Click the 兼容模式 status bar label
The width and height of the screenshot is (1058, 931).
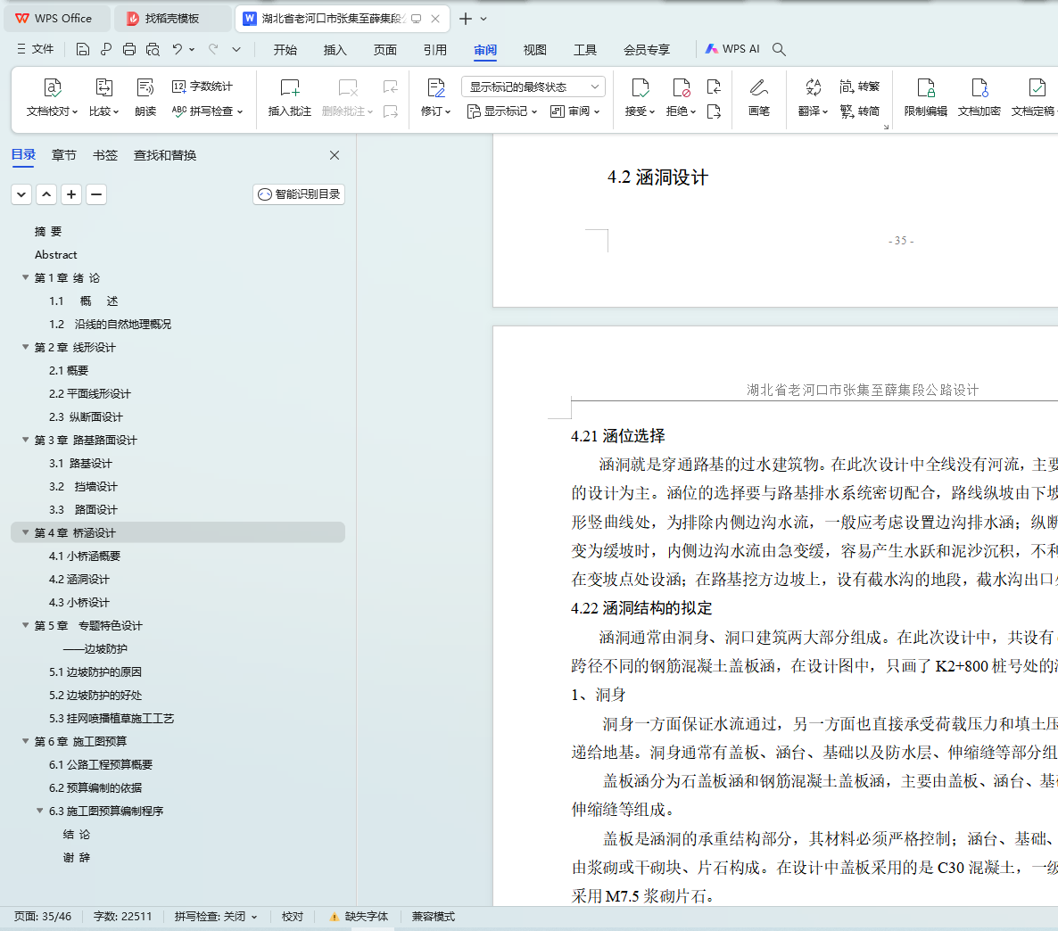434,916
